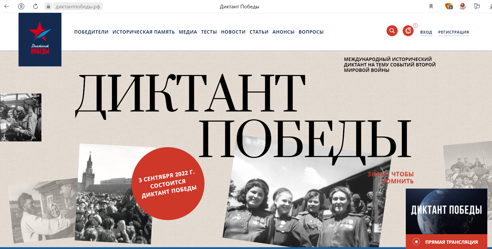Image resolution: width=492 pixels, height=249 pixels.
Task: Open the НОВОСТИ menu item
Action: pos(233,32)
